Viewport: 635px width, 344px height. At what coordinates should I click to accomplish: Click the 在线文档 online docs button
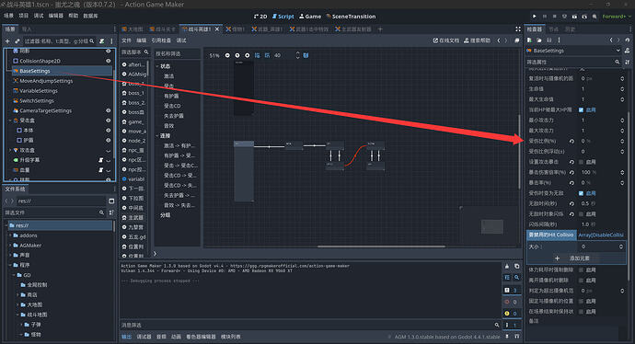click(446, 40)
